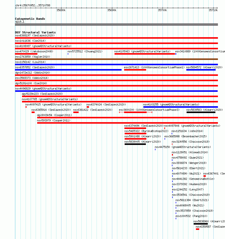Click the nsv6374494 (Sedlazeck2020) label

click(x=144, y=126)
